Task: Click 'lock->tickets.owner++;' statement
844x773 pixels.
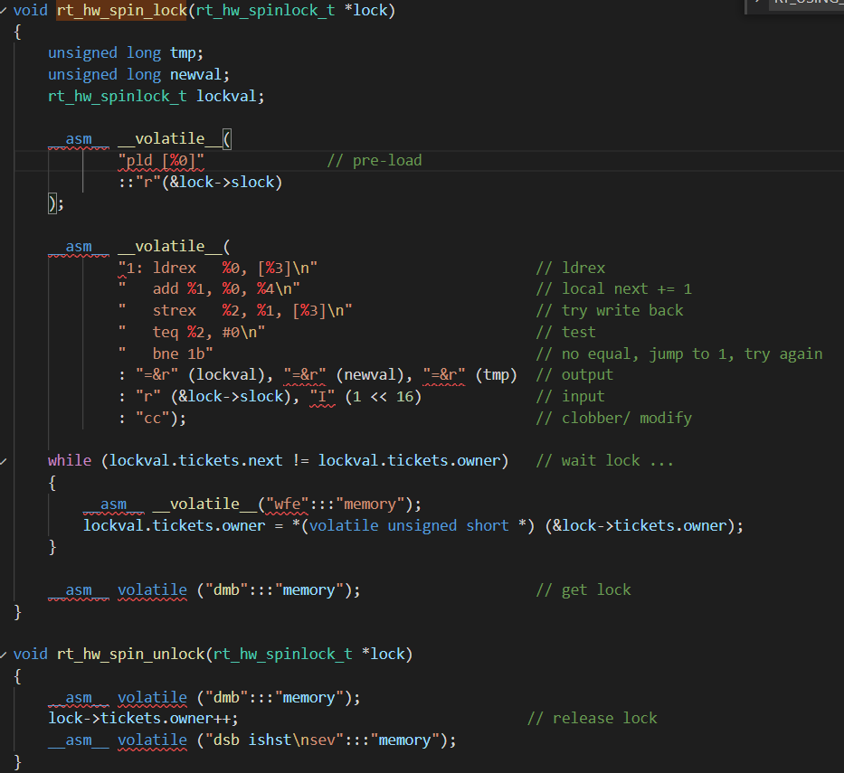Action: tap(143, 719)
